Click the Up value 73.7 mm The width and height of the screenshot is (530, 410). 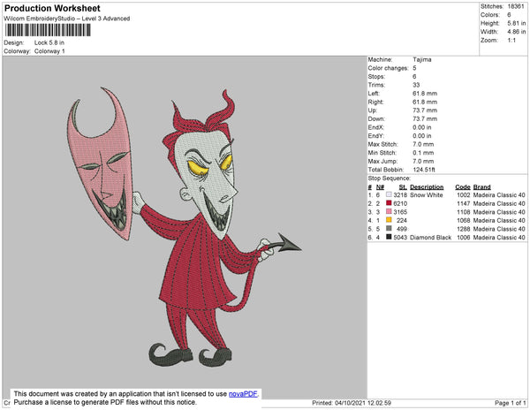[425, 110]
